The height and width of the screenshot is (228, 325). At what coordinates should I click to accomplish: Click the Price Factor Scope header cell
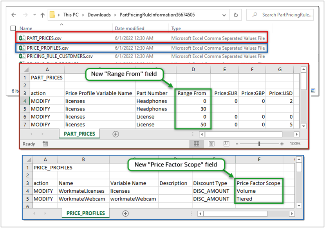click(x=259, y=183)
